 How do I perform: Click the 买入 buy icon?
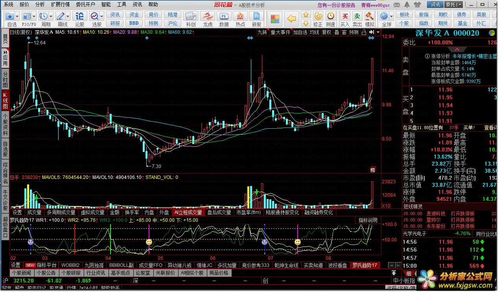coord(345,16)
